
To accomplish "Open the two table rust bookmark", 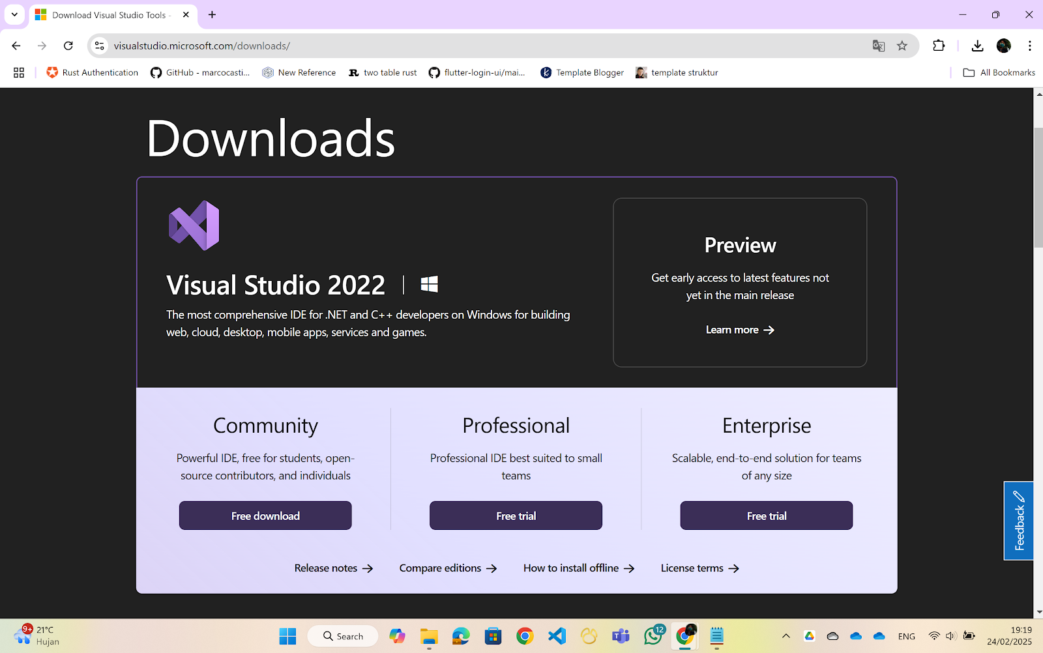I will tap(383, 72).
